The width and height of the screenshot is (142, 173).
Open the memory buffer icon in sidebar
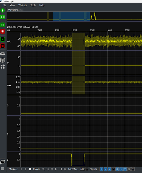point(2,54)
